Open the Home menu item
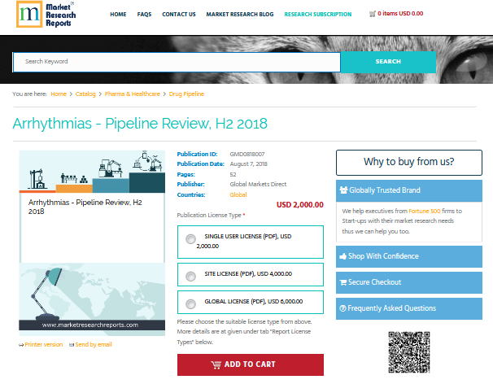Screen dimensions: 493x384 coord(118,14)
